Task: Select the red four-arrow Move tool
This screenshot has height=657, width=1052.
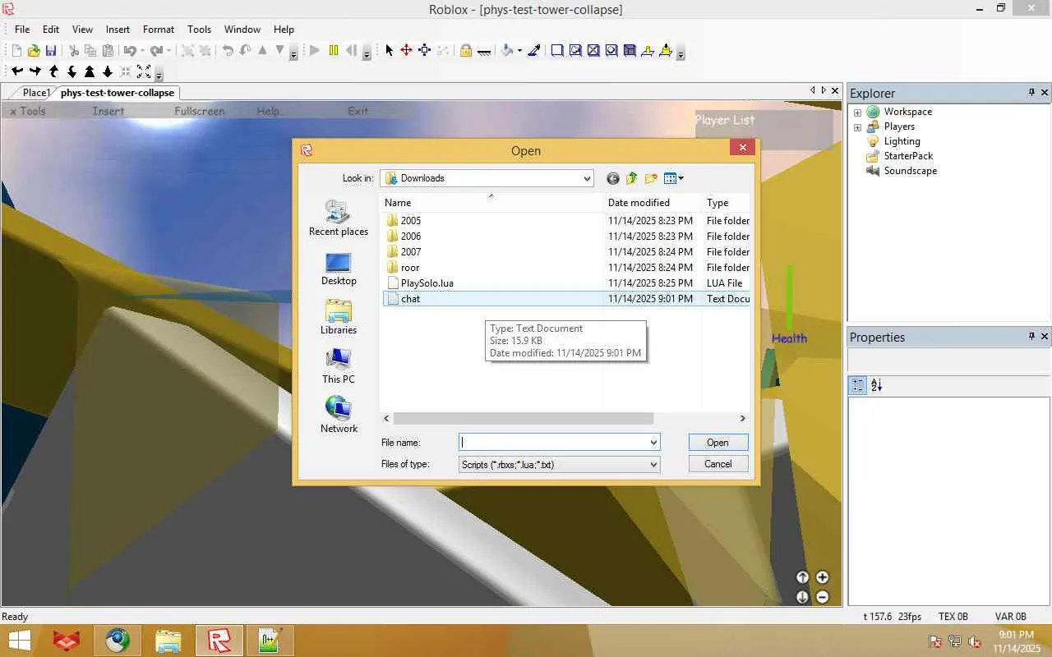Action: pos(406,51)
